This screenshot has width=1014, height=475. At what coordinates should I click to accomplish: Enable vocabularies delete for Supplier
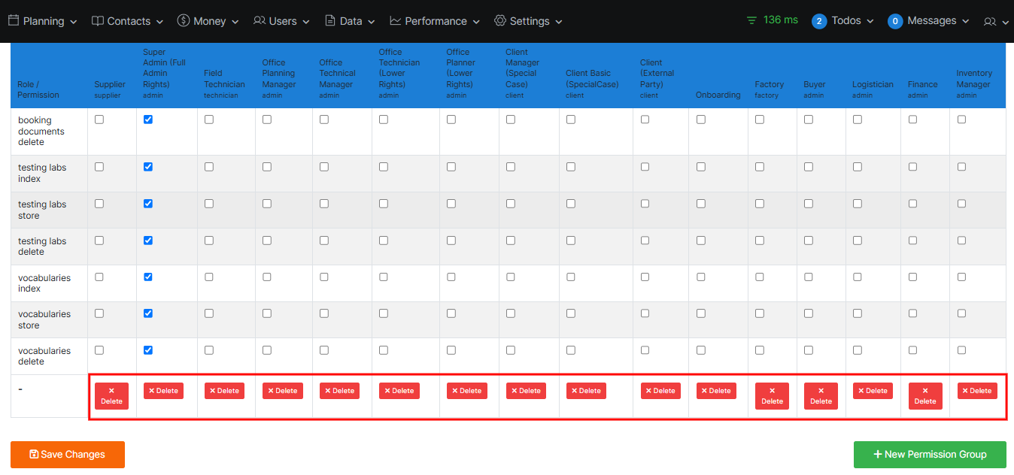coord(99,350)
